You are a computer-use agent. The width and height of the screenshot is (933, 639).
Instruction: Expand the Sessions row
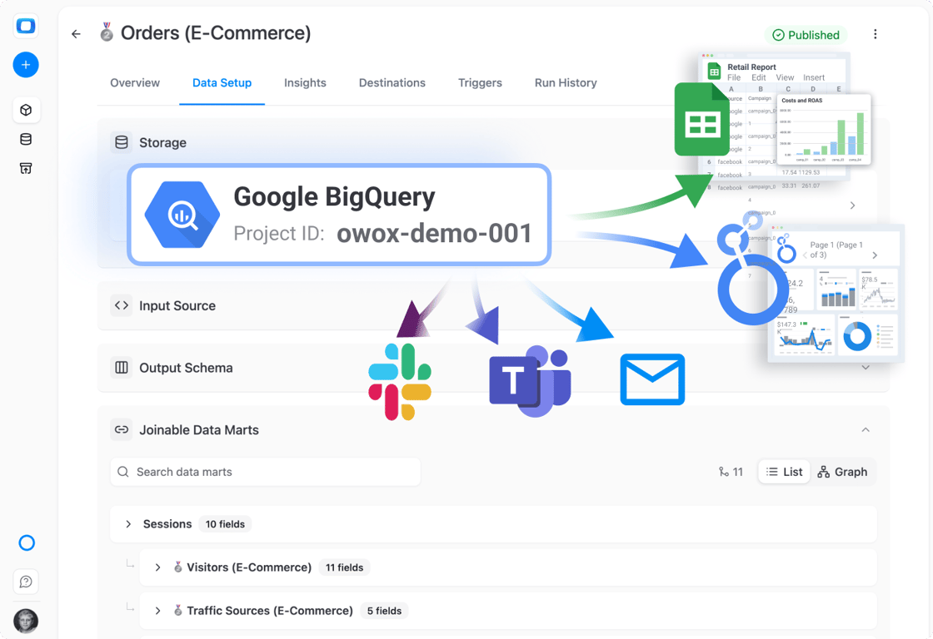pos(128,523)
